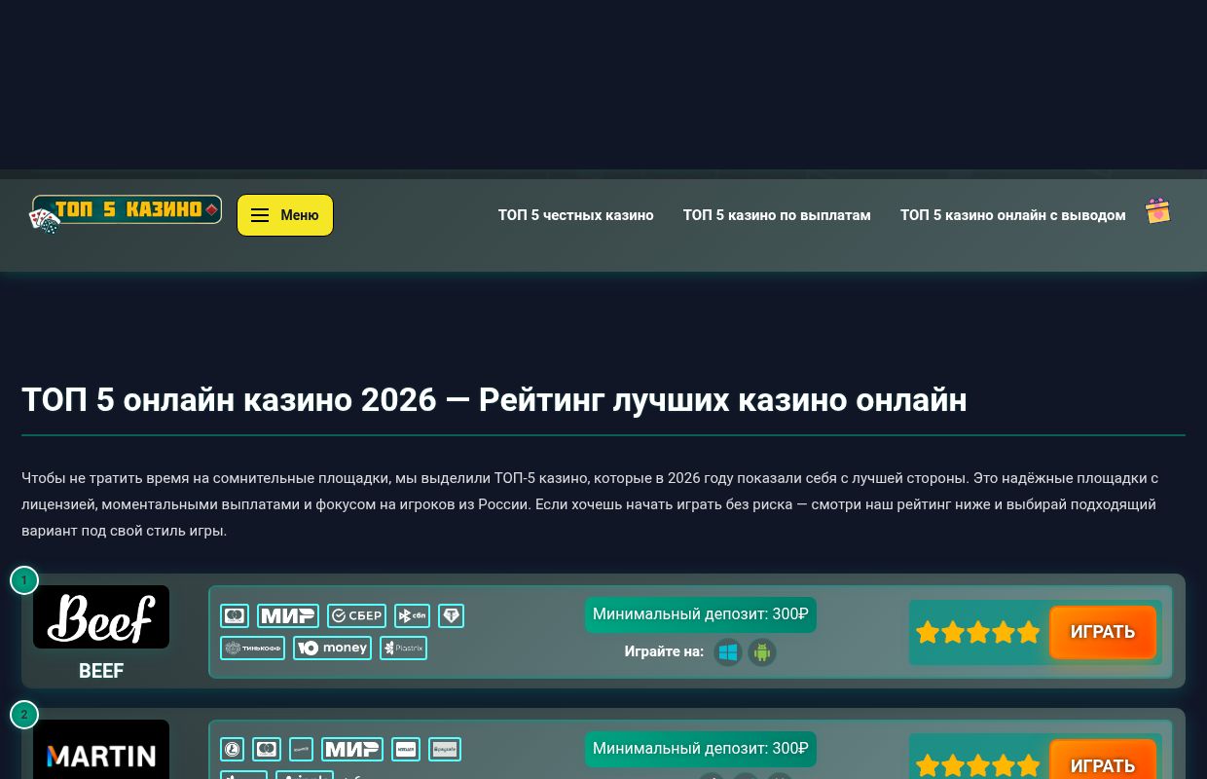The height and width of the screenshot is (779, 1207).
Task: Click the Mastercard icon for Martin casino
Action: point(267,749)
